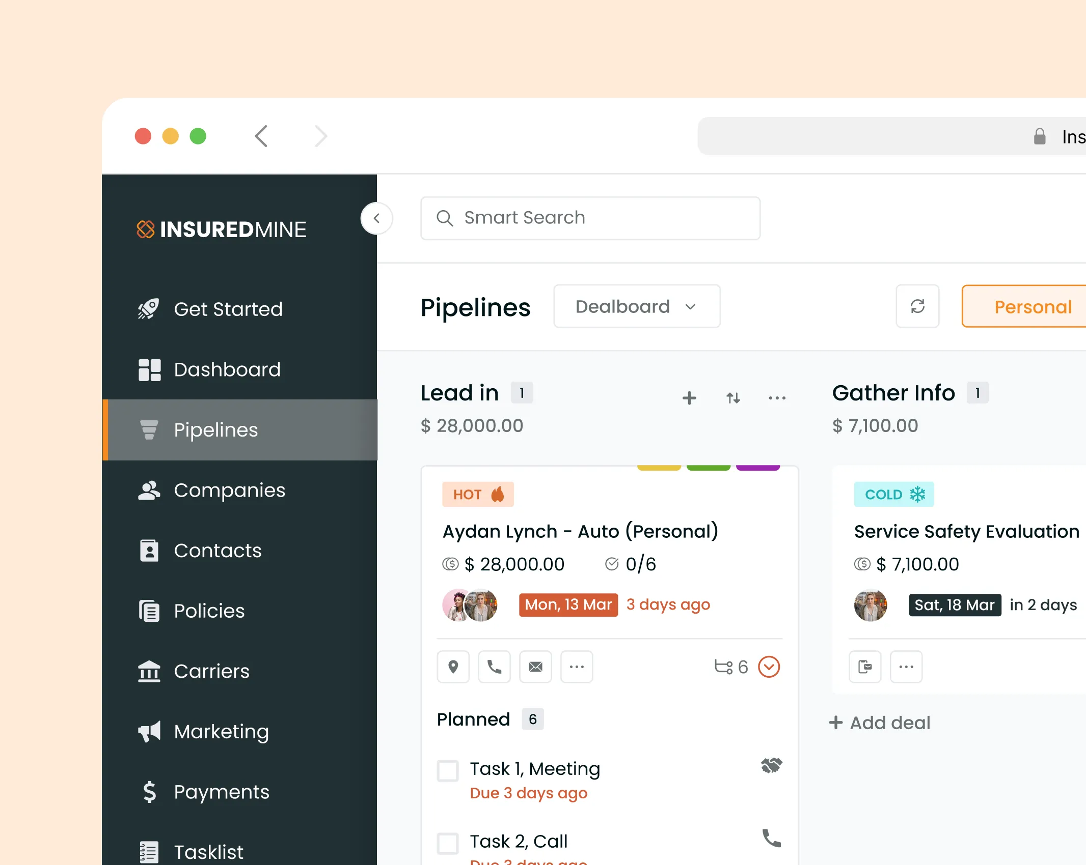Click the Personal button

[1033, 306]
